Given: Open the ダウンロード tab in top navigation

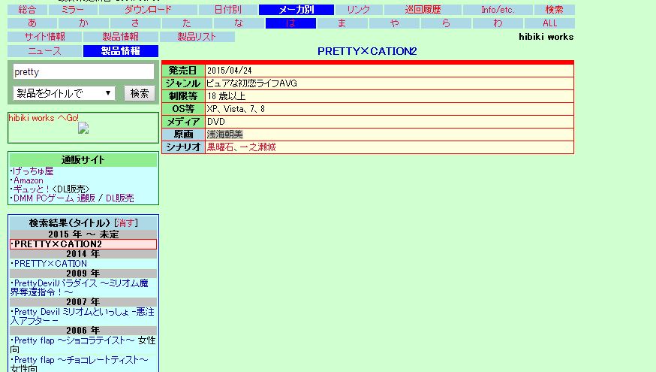Looking at the screenshot, I should [148, 10].
